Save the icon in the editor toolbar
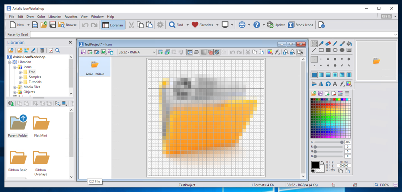 [83, 52]
